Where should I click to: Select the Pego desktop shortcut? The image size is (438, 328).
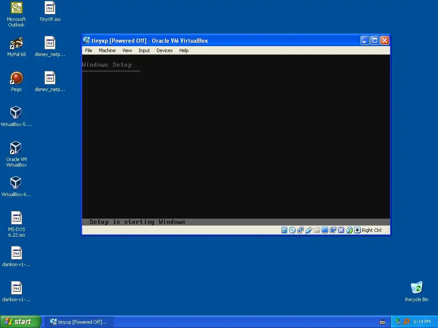tap(16, 82)
